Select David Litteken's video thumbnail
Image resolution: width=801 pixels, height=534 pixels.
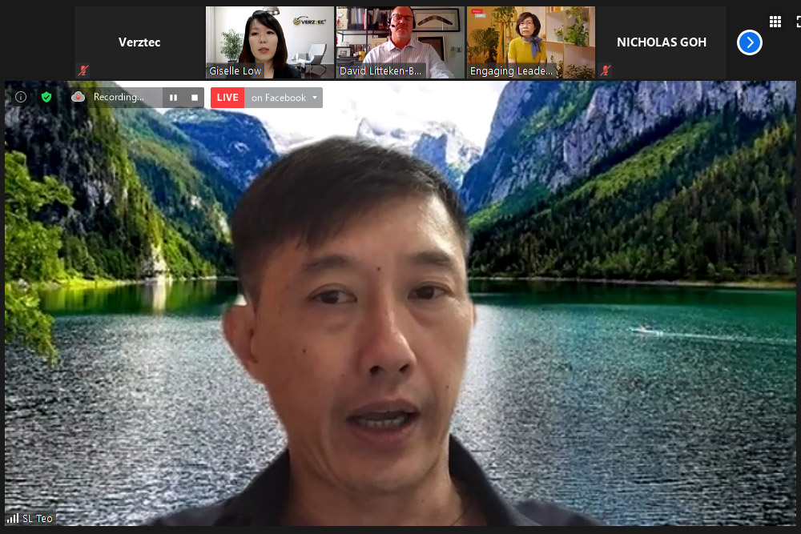click(x=400, y=42)
